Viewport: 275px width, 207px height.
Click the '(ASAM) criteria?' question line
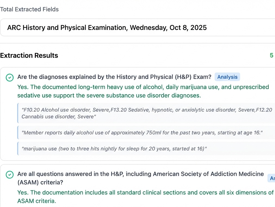(x=40, y=183)
